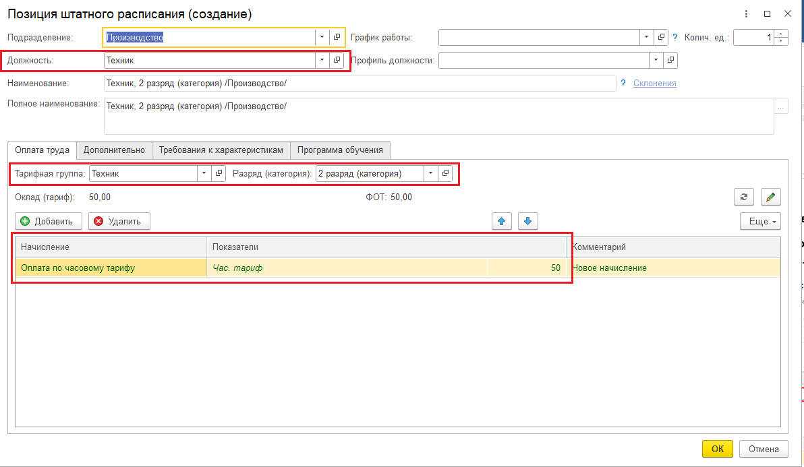Image resolution: width=804 pixels, height=467 pixels.
Task: Open the Подразделение field's form icon
Action: click(x=337, y=37)
